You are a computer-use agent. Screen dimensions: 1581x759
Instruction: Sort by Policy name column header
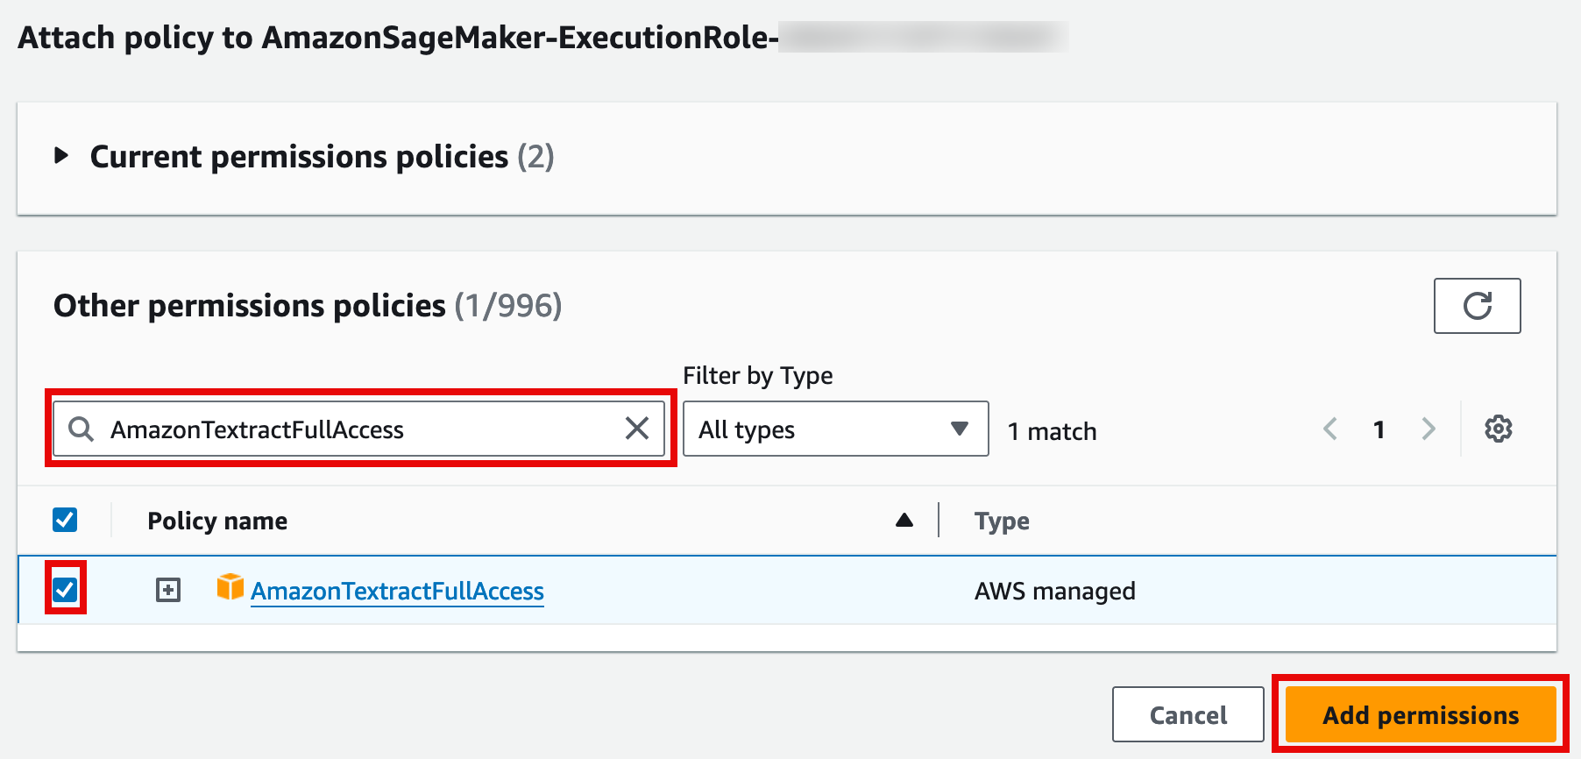pos(217,521)
